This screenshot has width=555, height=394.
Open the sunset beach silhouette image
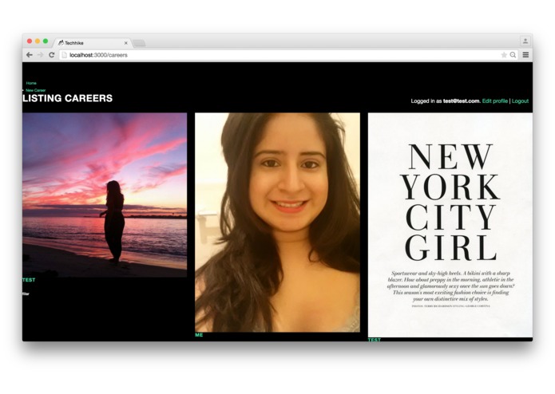(x=105, y=195)
